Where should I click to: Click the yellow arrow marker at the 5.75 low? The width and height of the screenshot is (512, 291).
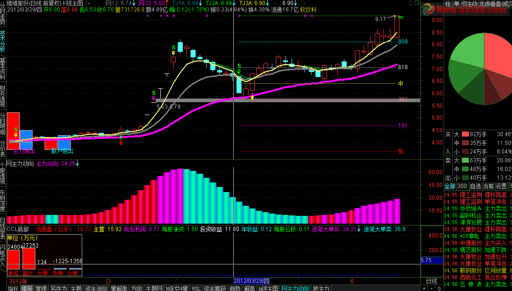pyautogui.click(x=252, y=97)
